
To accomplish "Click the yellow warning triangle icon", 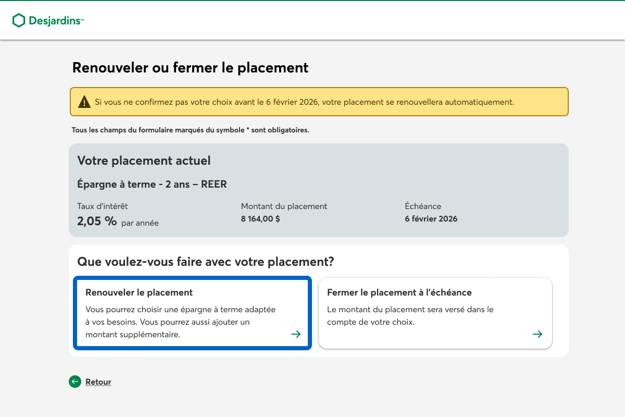I will coord(84,102).
